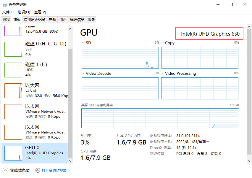Screen dimensions: 252x178
Task: Open the 文件(F) menu
Action: 8,12
